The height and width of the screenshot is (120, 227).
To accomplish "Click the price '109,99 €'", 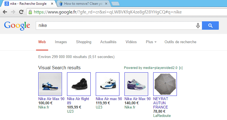I will [74, 107].
